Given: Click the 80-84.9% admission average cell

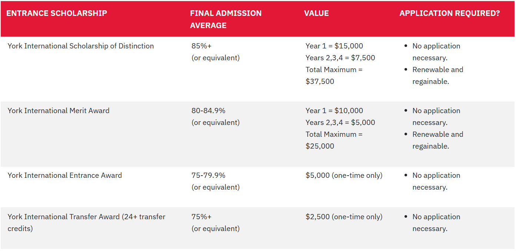Looking at the screenshot, I should coord(215,116).
